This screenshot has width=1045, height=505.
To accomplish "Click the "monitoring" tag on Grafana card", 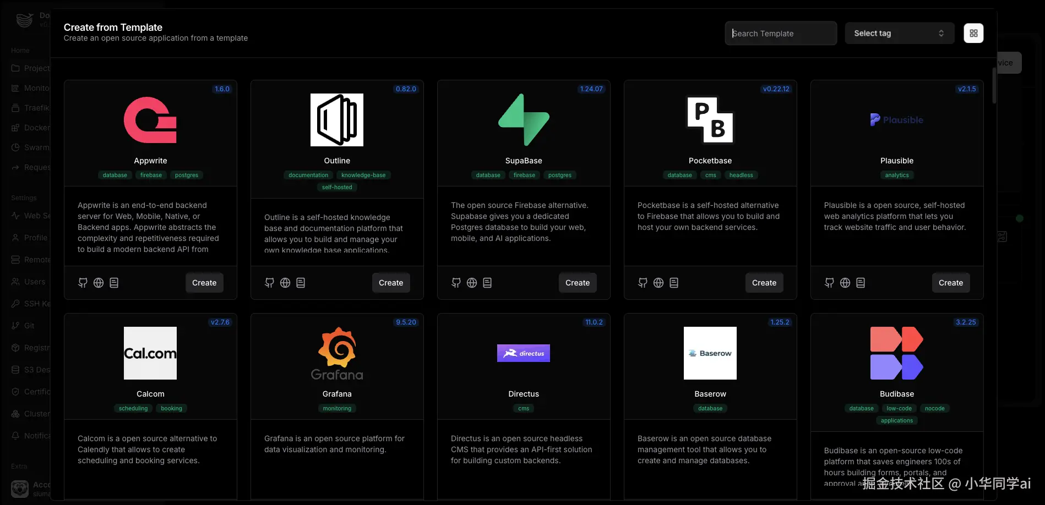I will tap(337, 408).
